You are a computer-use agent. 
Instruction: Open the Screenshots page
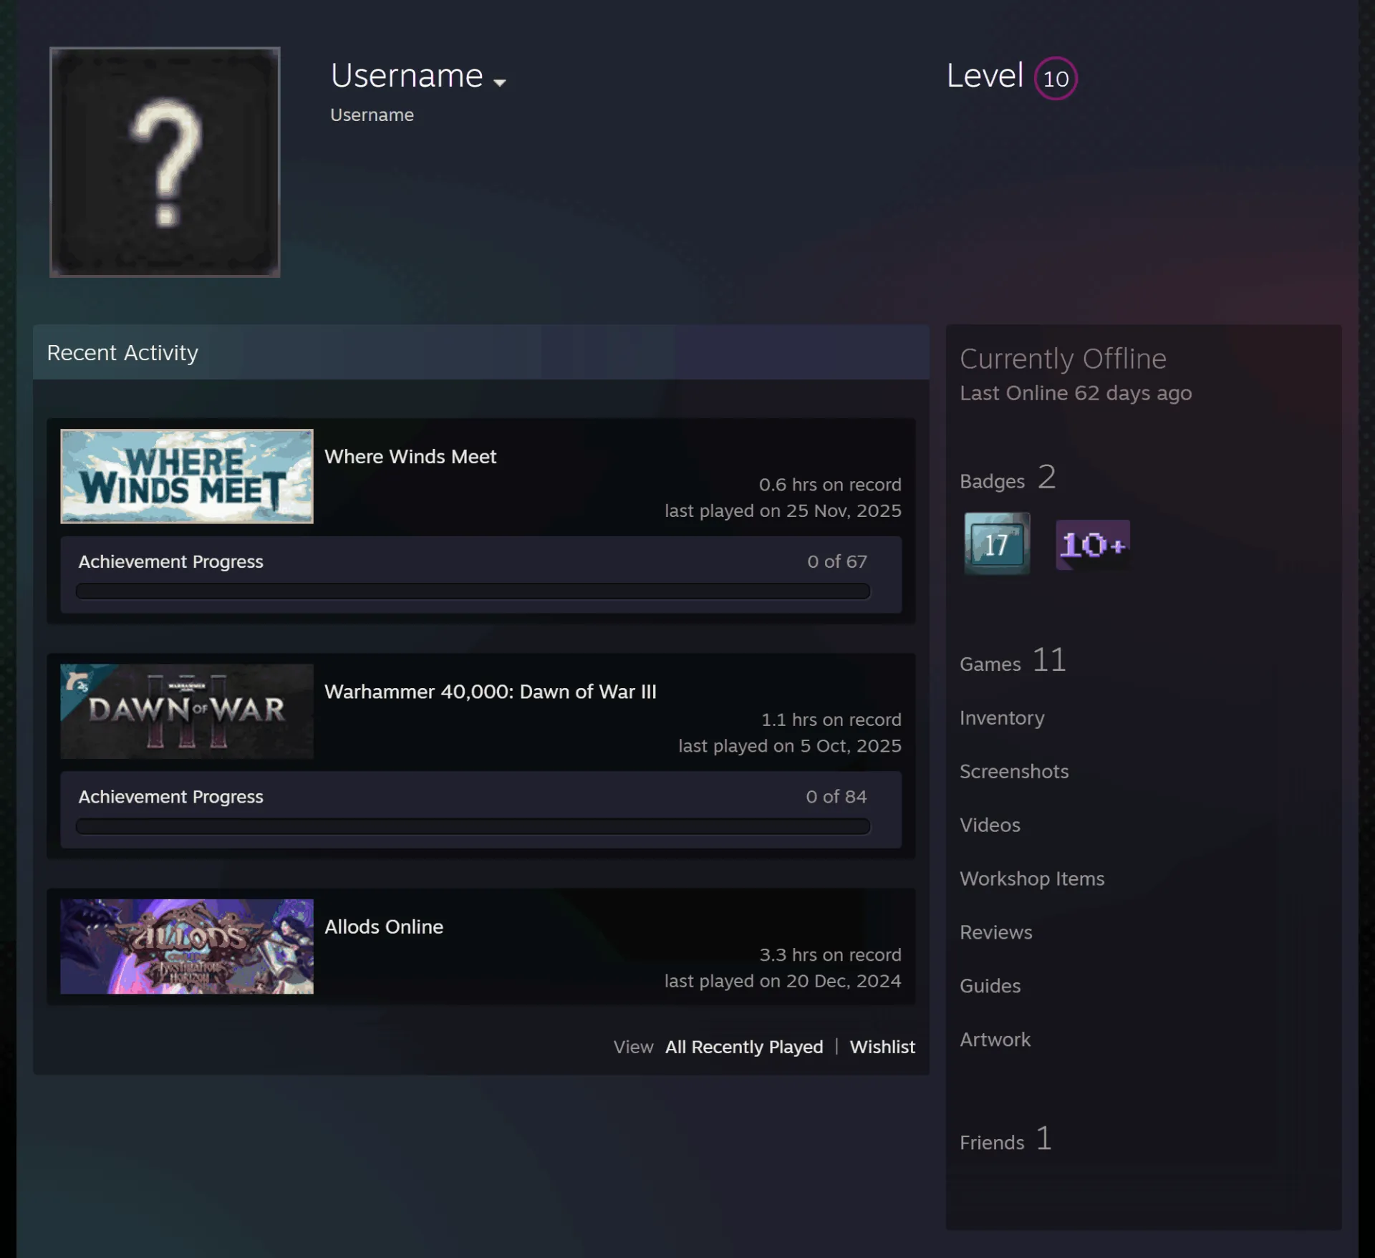point(1014,771)
